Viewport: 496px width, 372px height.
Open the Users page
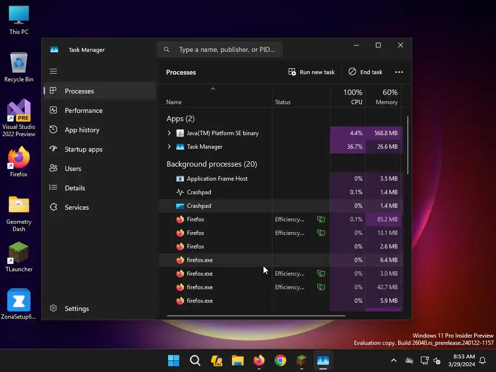point(100,169)
